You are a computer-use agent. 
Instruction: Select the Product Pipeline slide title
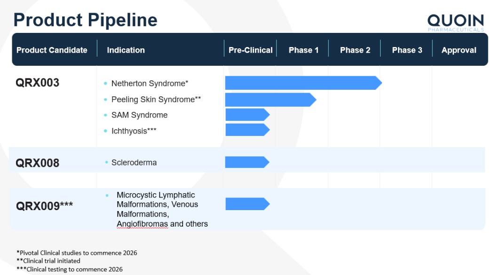[85, 20]
